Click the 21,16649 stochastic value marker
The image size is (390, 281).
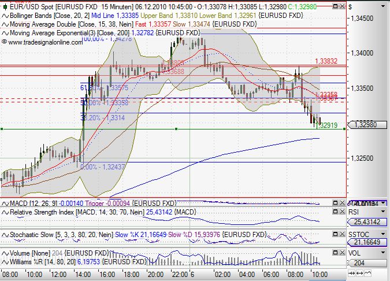[x=367, y=242]
